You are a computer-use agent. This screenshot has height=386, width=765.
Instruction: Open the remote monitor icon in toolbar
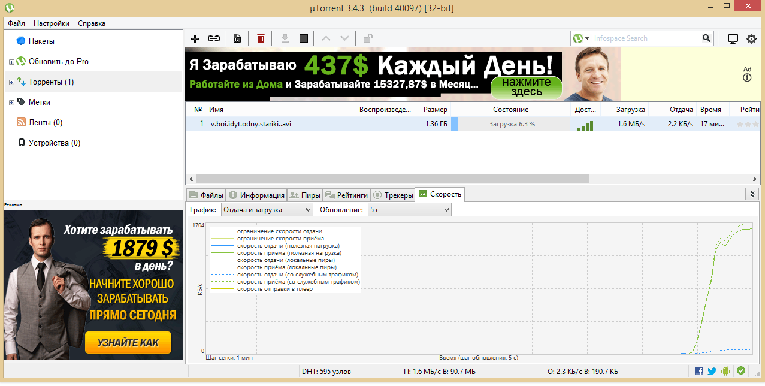click(732, 38)
